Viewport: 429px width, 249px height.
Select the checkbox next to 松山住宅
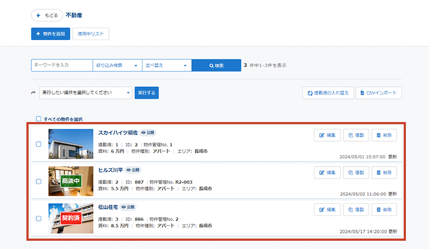[38, 218]
